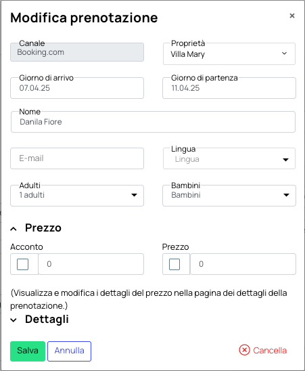Open the 1 adulti selector
Viewport: 305px width, 371px height.
coord(77,196)
